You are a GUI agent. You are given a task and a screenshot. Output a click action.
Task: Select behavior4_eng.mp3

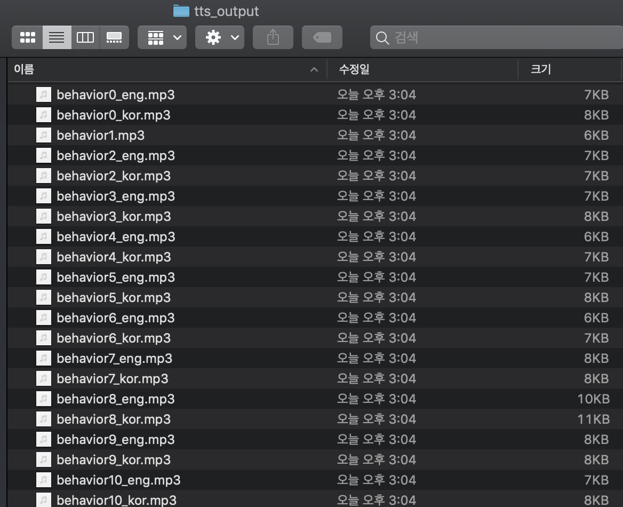click(x=315, y=236)
